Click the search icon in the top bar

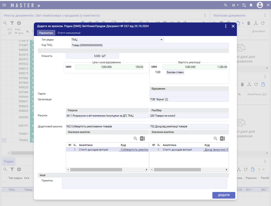pos(225,5)
